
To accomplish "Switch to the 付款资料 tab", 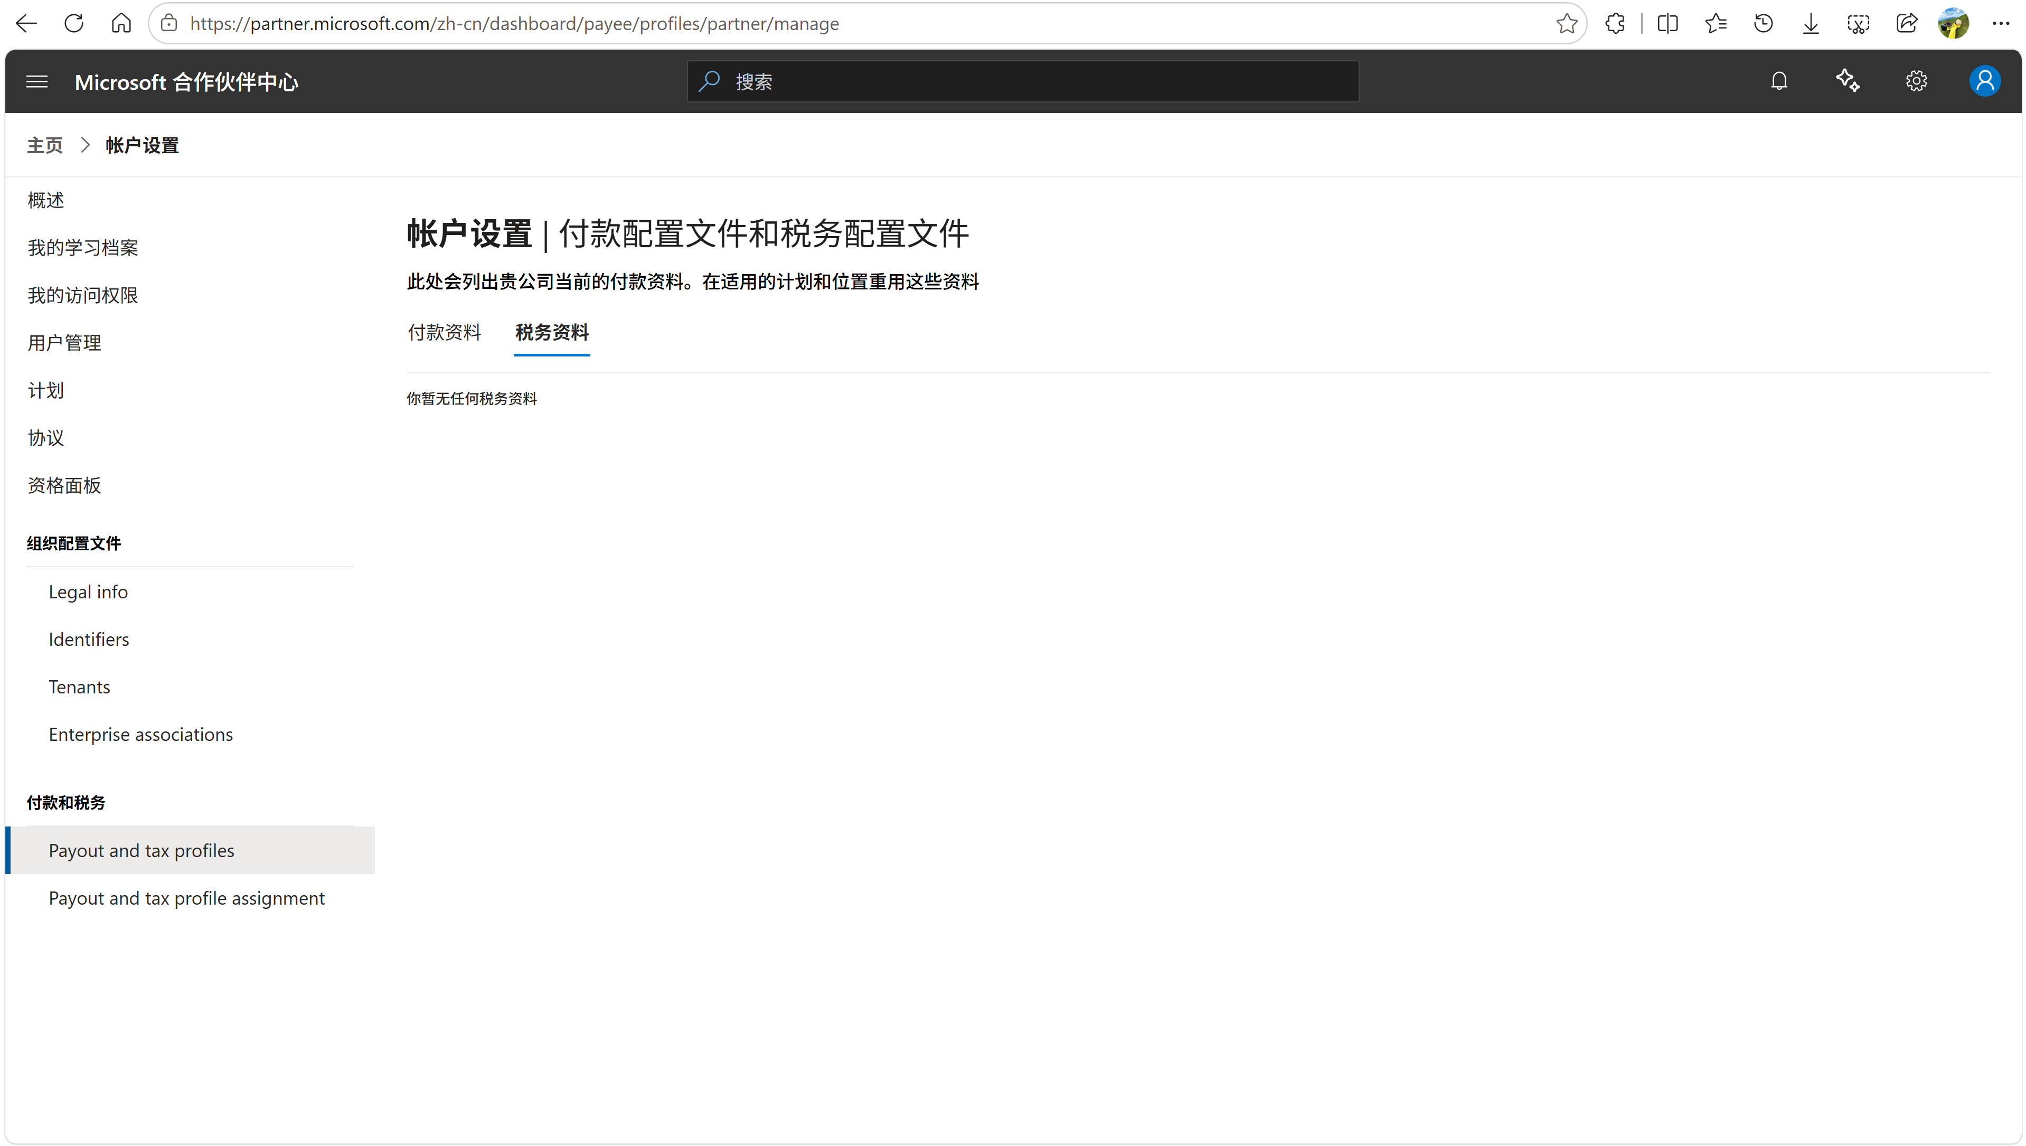I will click(444, 332).
